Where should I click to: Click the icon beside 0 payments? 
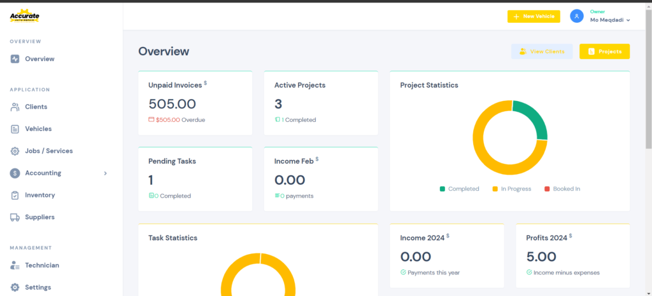[x=278, y=196]
